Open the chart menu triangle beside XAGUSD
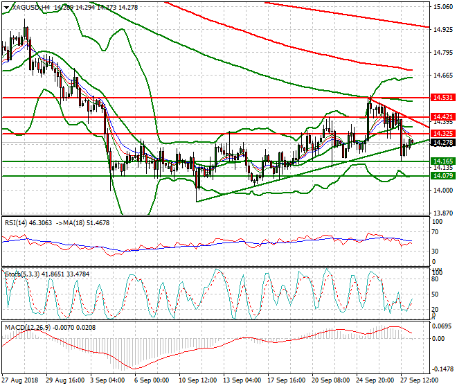This screenshot has height=388, width=457. click(7, 8)
